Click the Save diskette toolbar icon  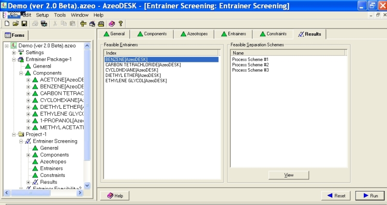tap(24, 23)
